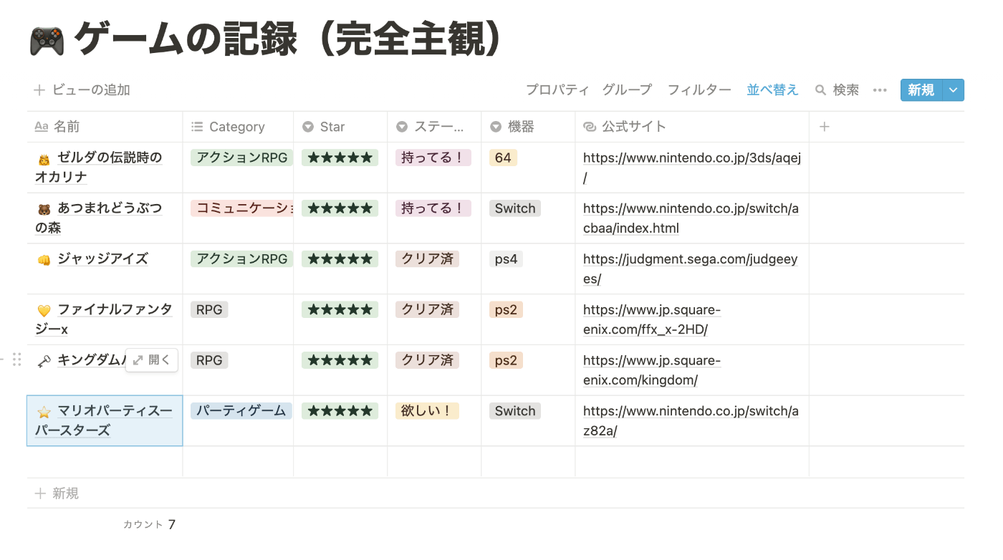Click the empty name cell in blank seventh row
1003x560 pixels.
click(105, 462)
